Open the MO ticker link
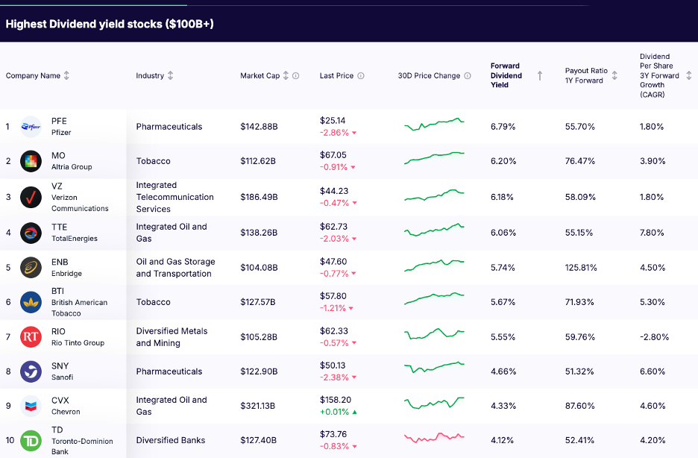The image size is (698, 458). coord(58,155)
